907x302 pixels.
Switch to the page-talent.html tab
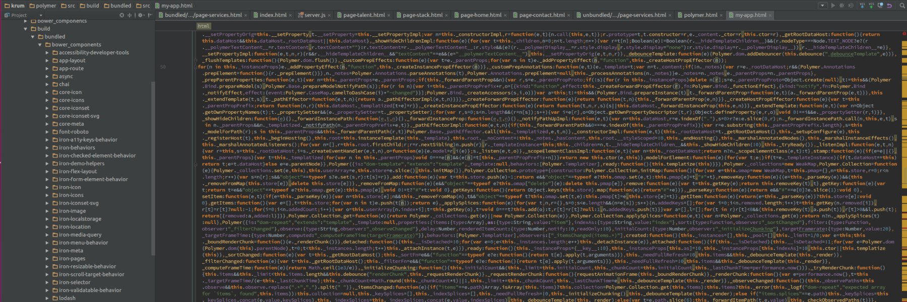[364, 15]
